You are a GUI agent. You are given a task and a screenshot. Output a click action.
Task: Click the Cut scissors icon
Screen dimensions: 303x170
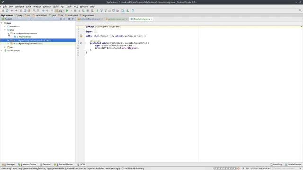(21, 11)
